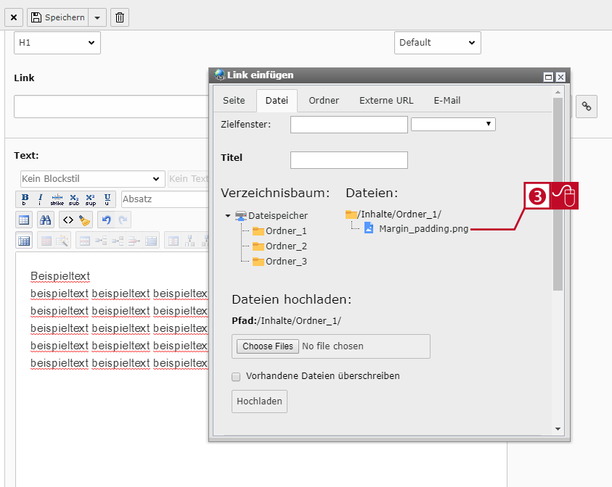Switch to the Ordner tab
Viewport: 612px width, 487px height.
click(x=324, y=101)
